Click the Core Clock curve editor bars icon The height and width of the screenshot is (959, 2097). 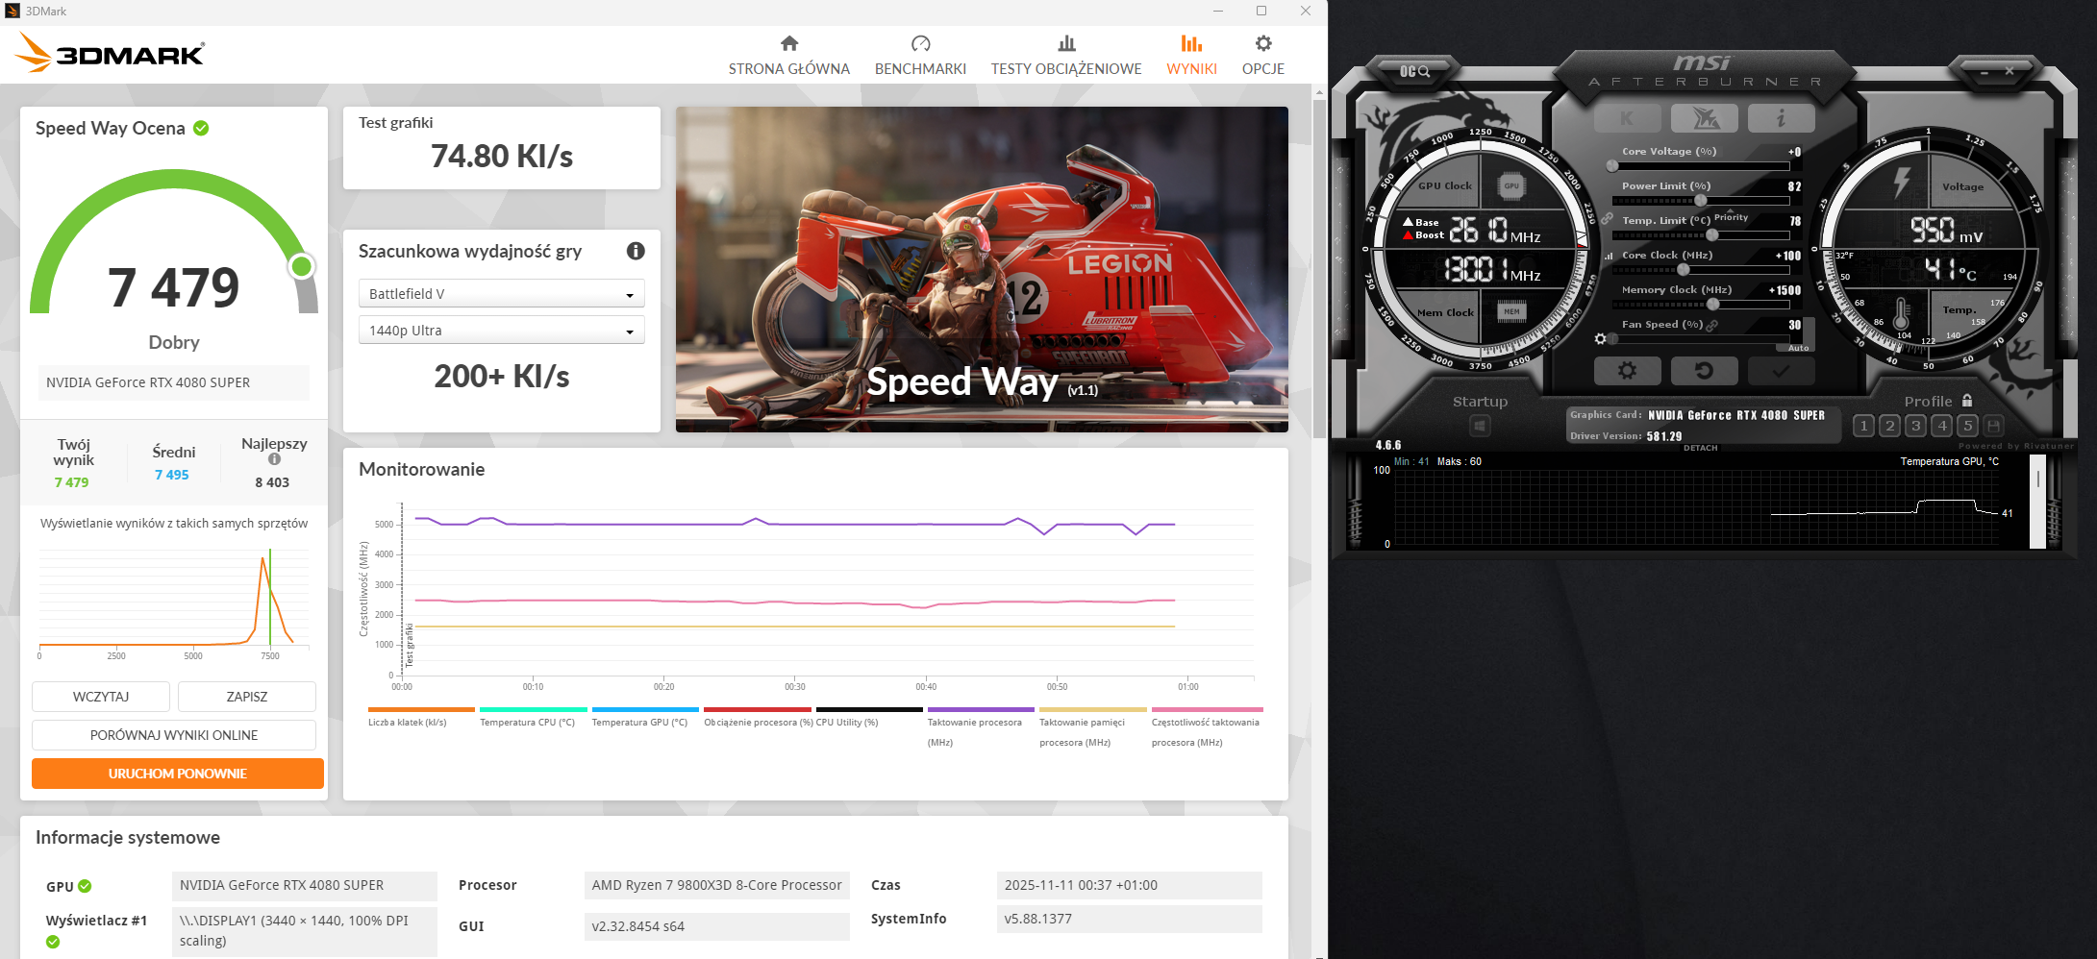click(x=1609, y=257)
